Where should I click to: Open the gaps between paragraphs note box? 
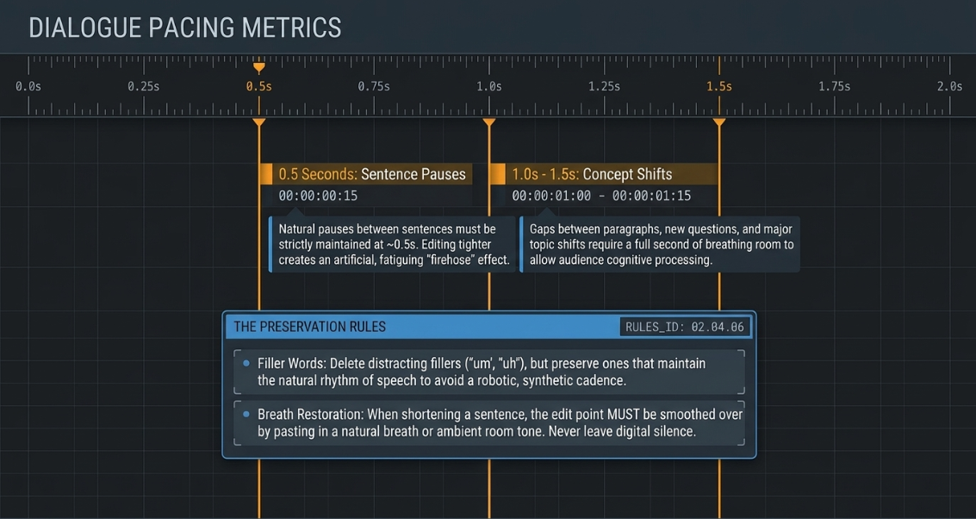point(660,245)
